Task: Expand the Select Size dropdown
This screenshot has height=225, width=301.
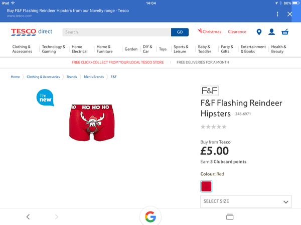Action: (246, 201)
